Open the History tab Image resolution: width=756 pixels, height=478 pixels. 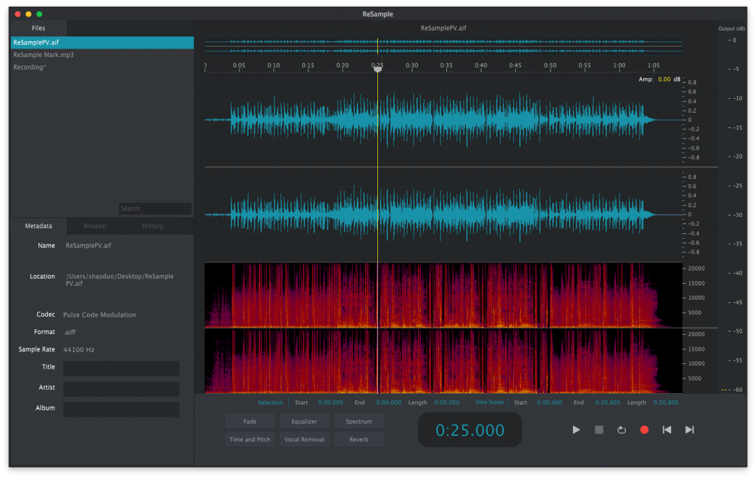(x=153, y=226)
